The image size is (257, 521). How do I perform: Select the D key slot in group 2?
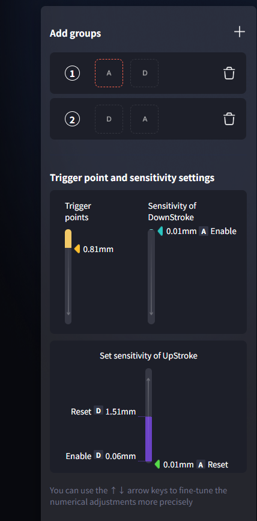pos(109,119)
